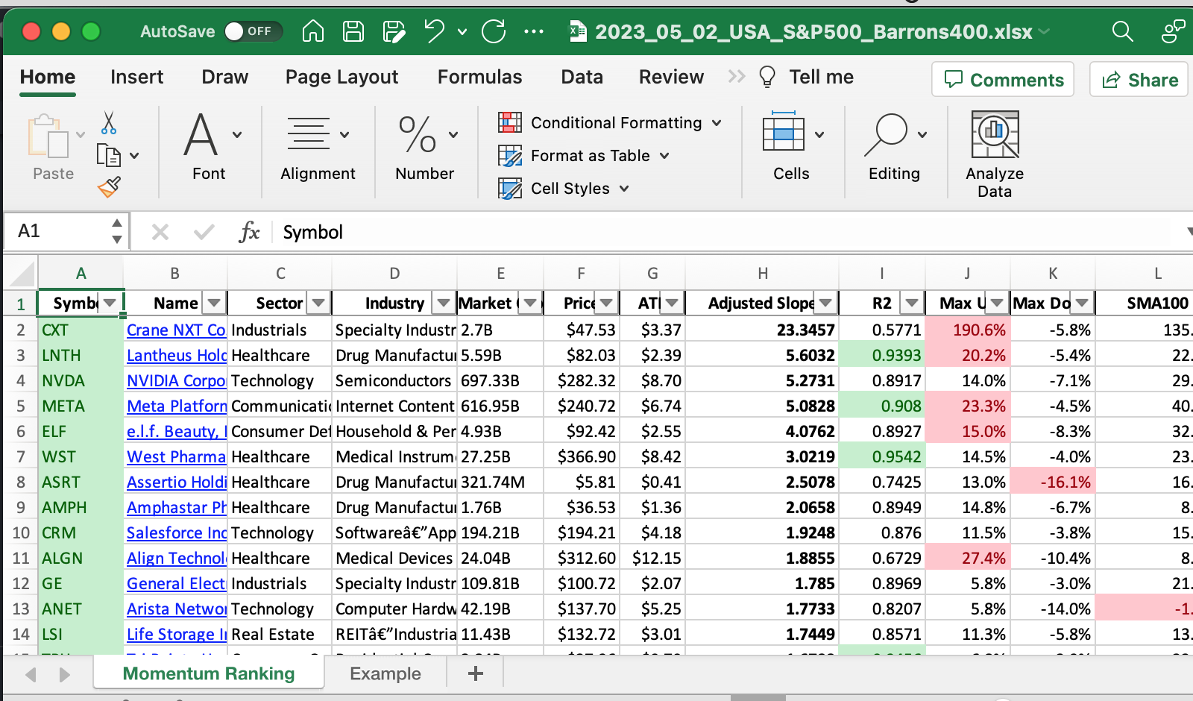Click the Undo arrow icon
1193x701 pixels.
pos(434,31)
